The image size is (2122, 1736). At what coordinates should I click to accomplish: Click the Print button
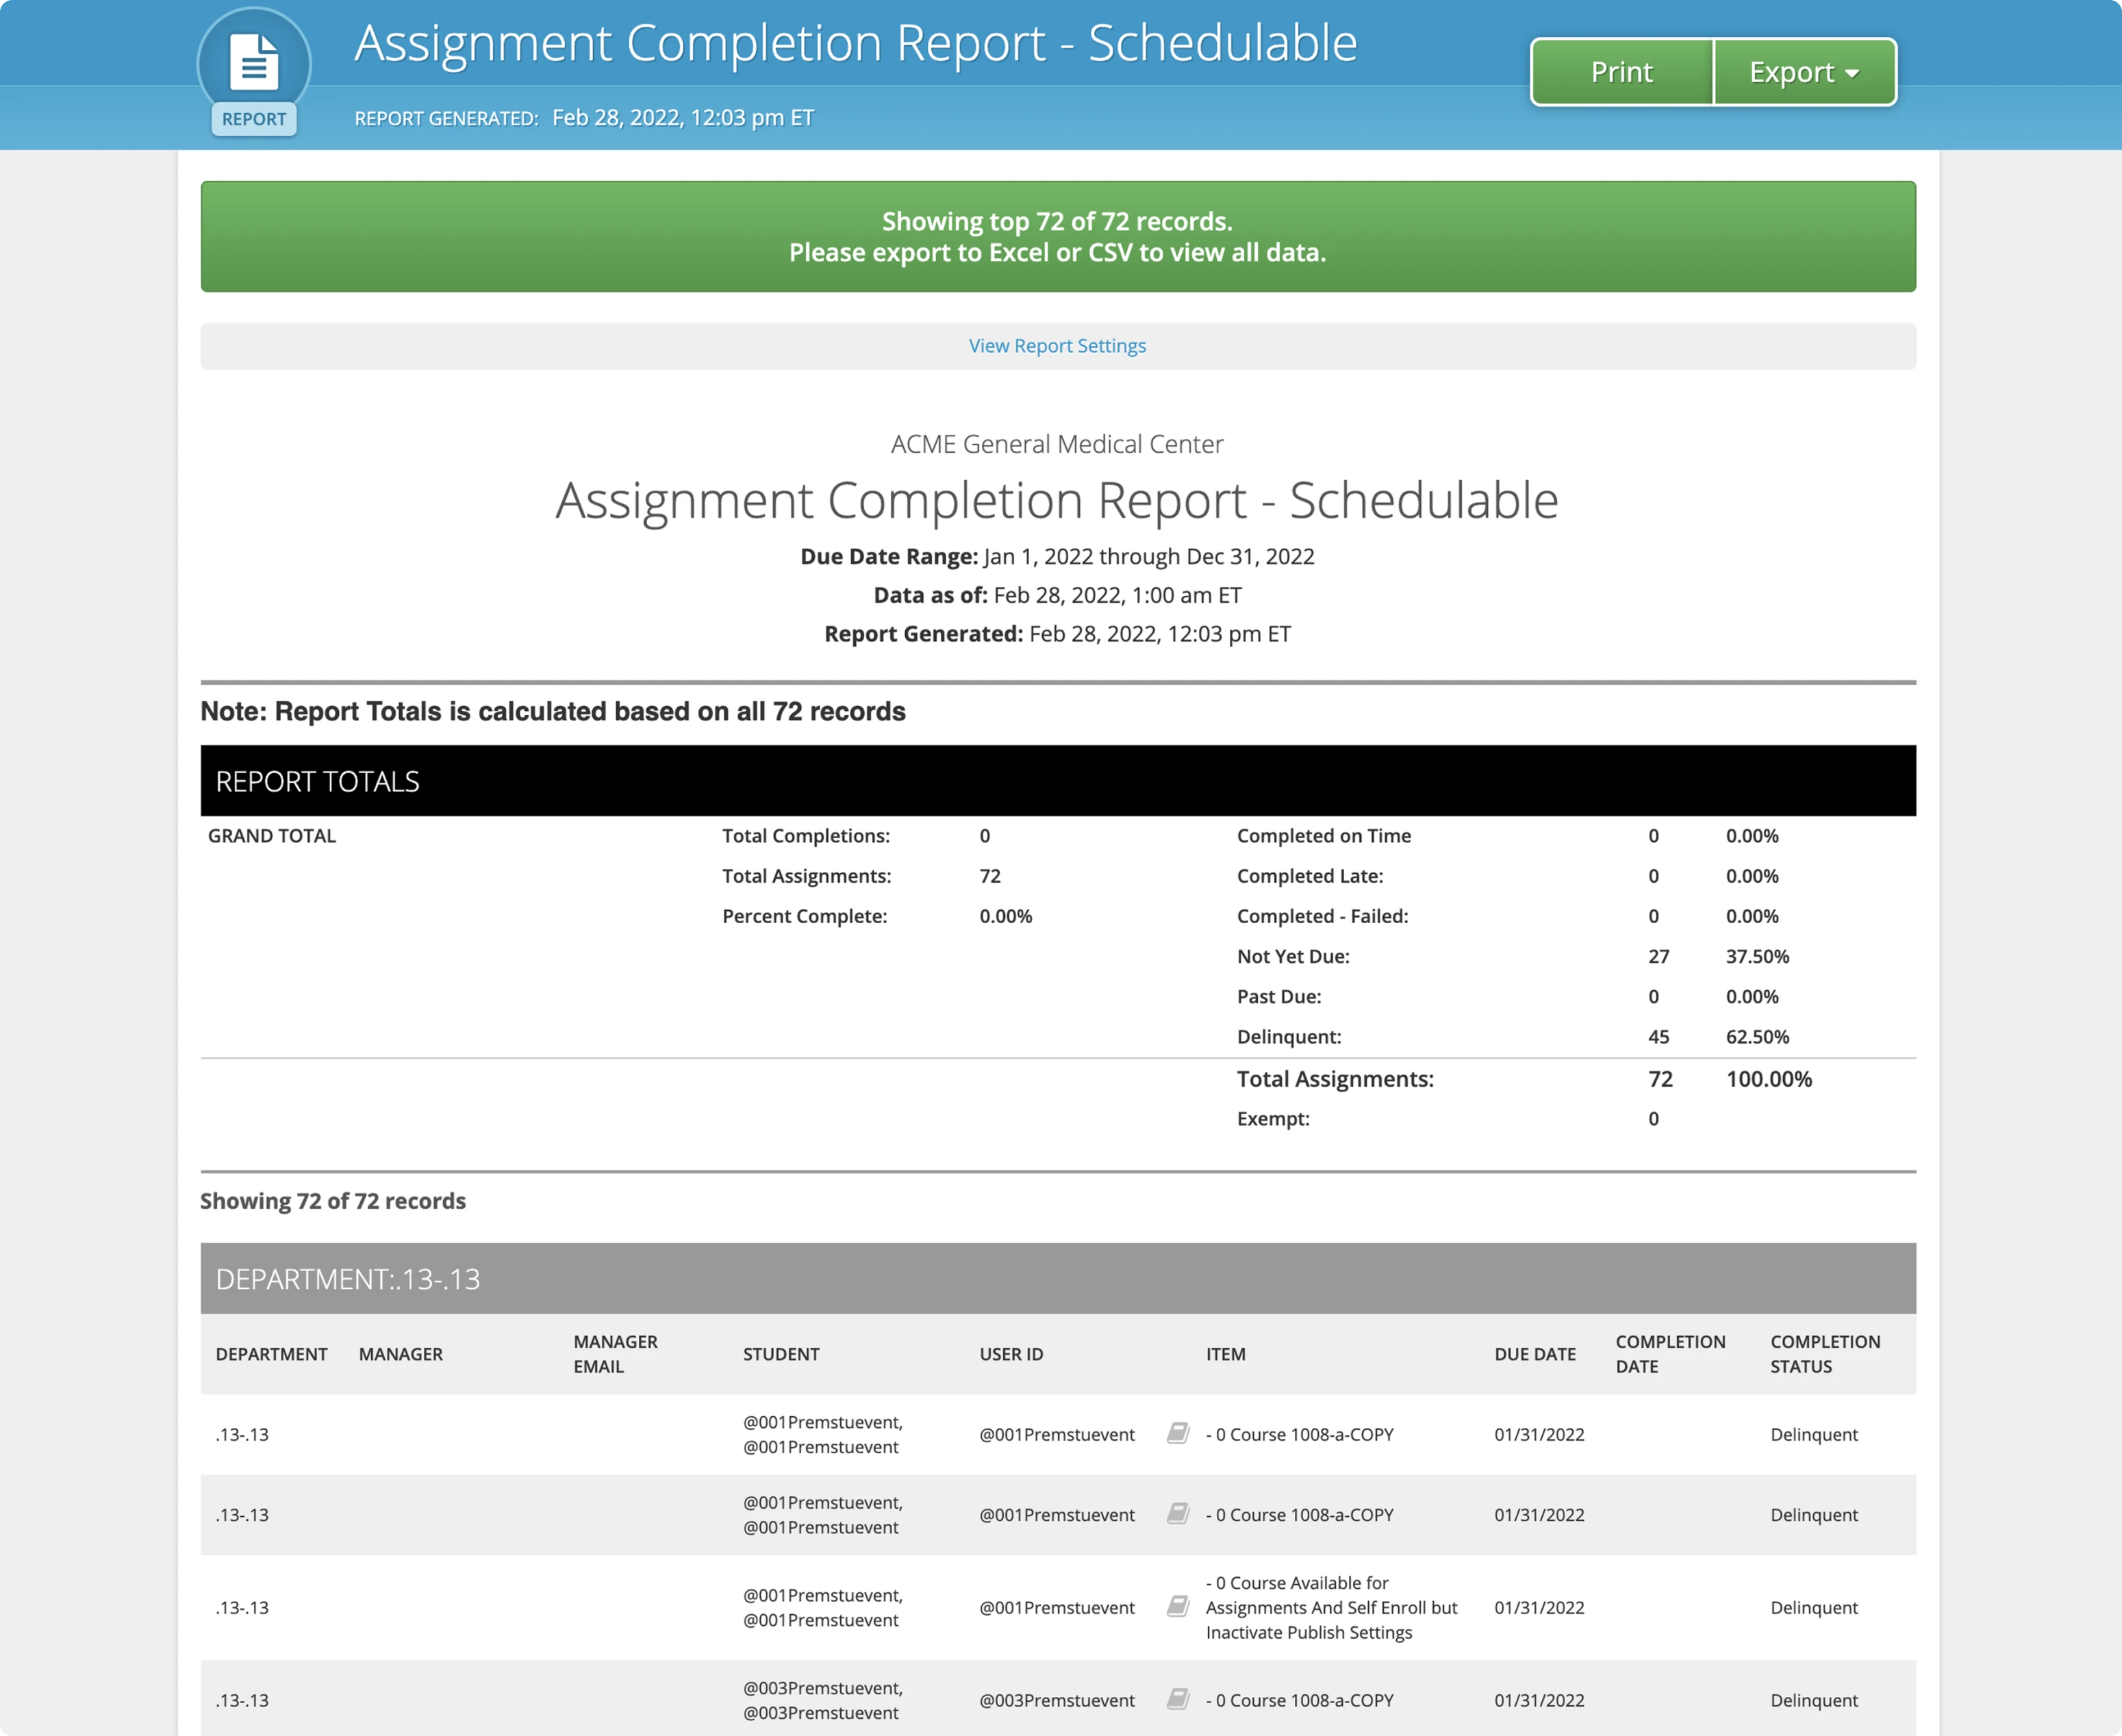(x=1621, y=71)
